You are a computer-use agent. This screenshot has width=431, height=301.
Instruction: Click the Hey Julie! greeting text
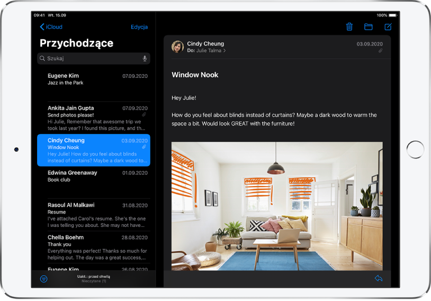click(x=184, y=98)
